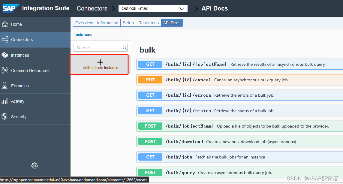Open Home in sidebar
Image resolution: width=343 pixels, height=184 pixels.
click(x=35, y=24)
